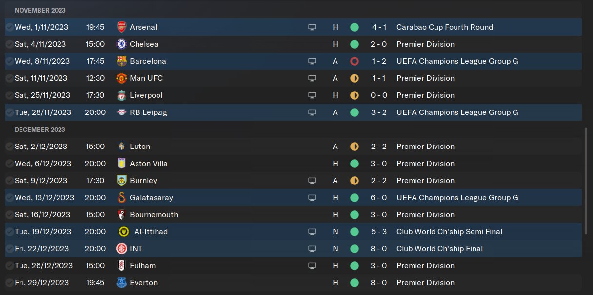The height and width of the screenshot is (295, 593).
Task: Click the Al-Ittihad club logo
Action: (x=124, y=232)
